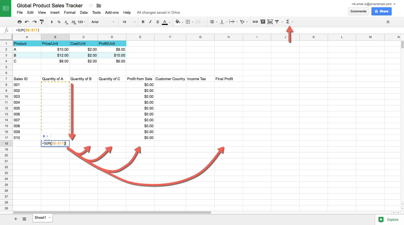Star this spreadsheet document
This screenshot has height=225, width=404.
click(x=91, y=6)
